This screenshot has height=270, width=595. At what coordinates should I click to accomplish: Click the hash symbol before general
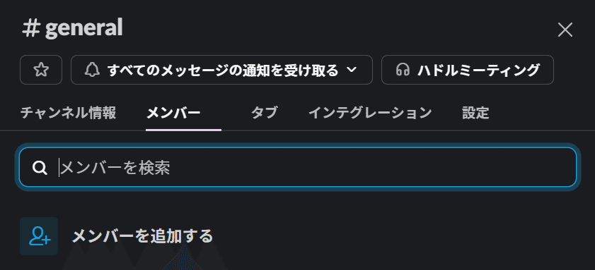click(x=31, y=28)
